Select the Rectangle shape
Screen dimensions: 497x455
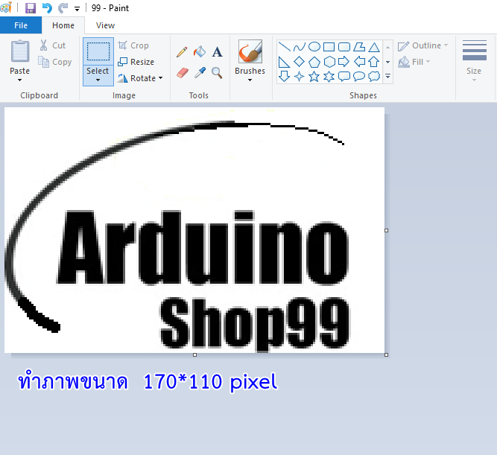[x=329, y=47]
